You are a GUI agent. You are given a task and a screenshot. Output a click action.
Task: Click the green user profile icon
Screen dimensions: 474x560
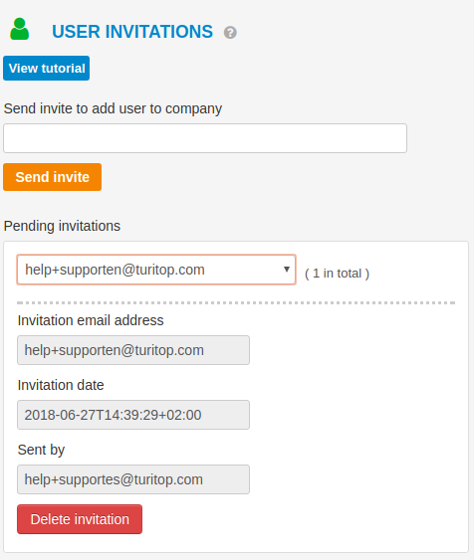click(19, 29)
